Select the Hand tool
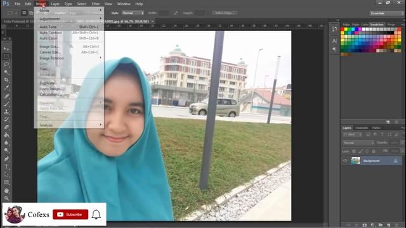The height and width of the screenshot is (228, 406). click(x=6, y=191)
